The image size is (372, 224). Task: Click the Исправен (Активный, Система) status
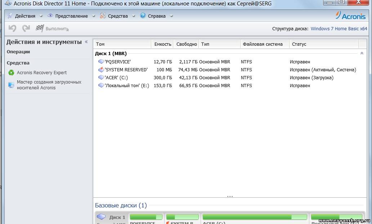[x=323, y=70]
